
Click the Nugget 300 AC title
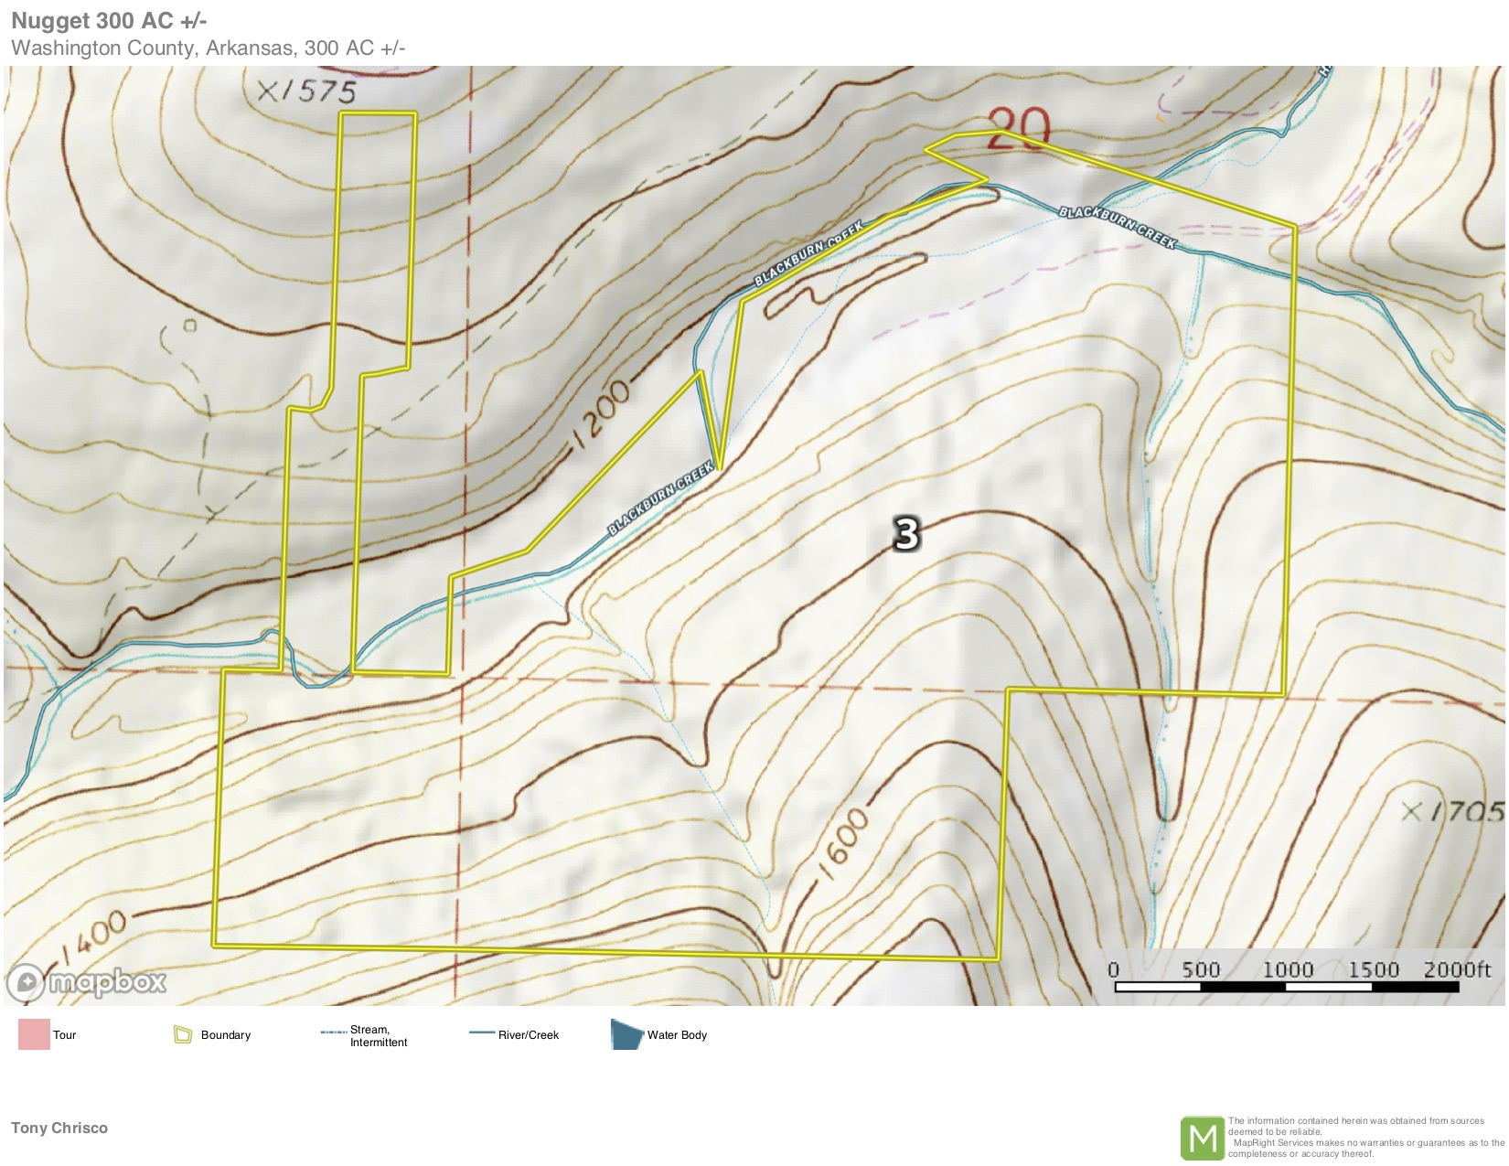click(109, 21)
